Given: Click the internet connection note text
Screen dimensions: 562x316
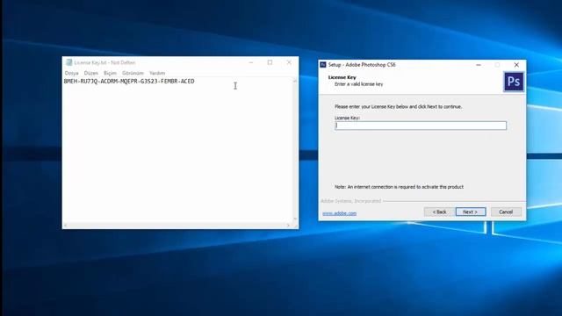Looking at the screenshot, I should pyautogui.click(x=399, y=187).
